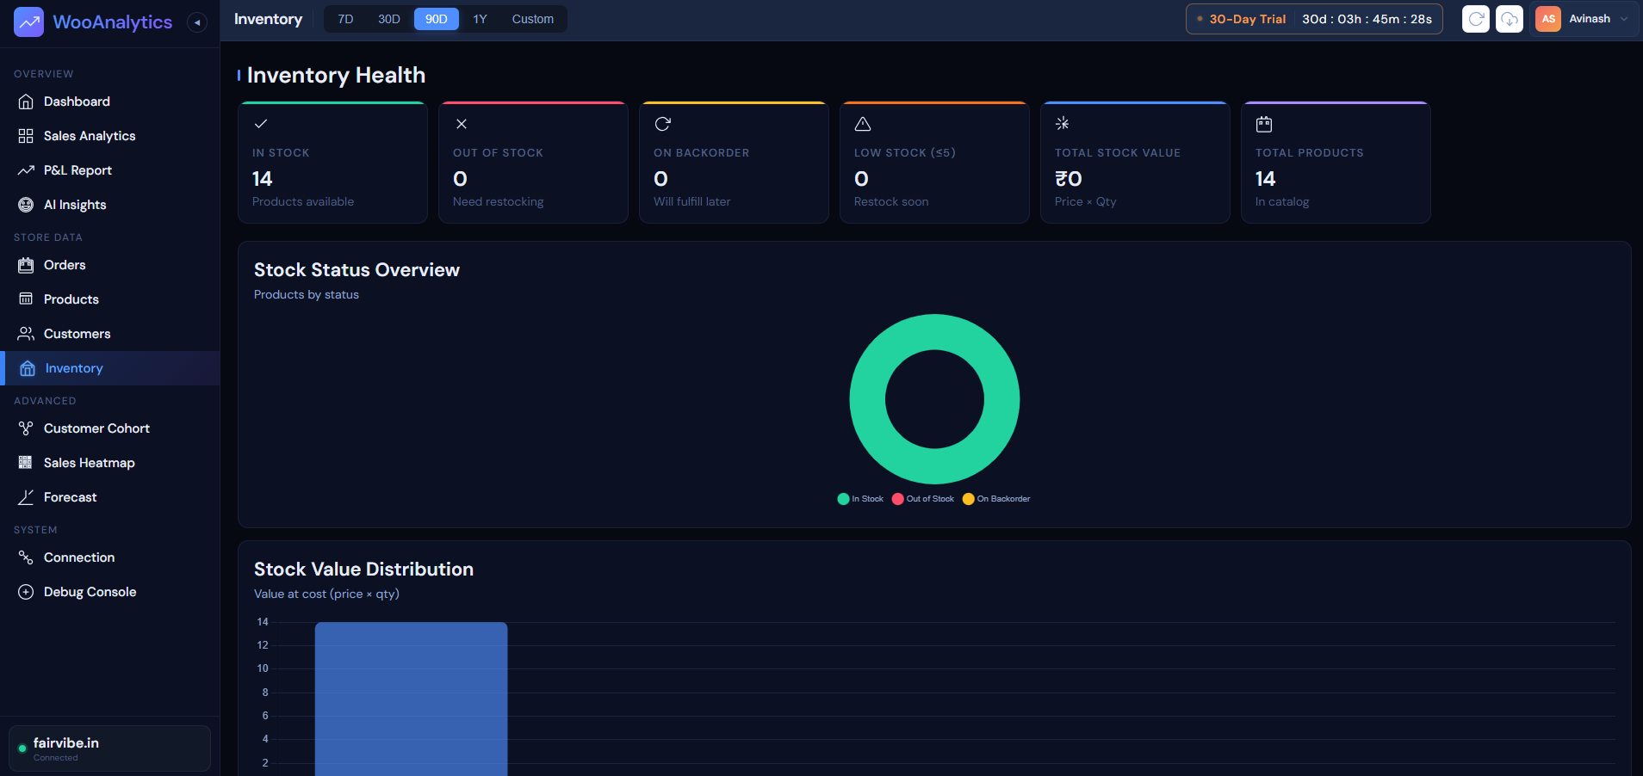Click the cloud export icon in header
The height and width of the screenshot is (776, 1643).
(x=1510, y=19)
